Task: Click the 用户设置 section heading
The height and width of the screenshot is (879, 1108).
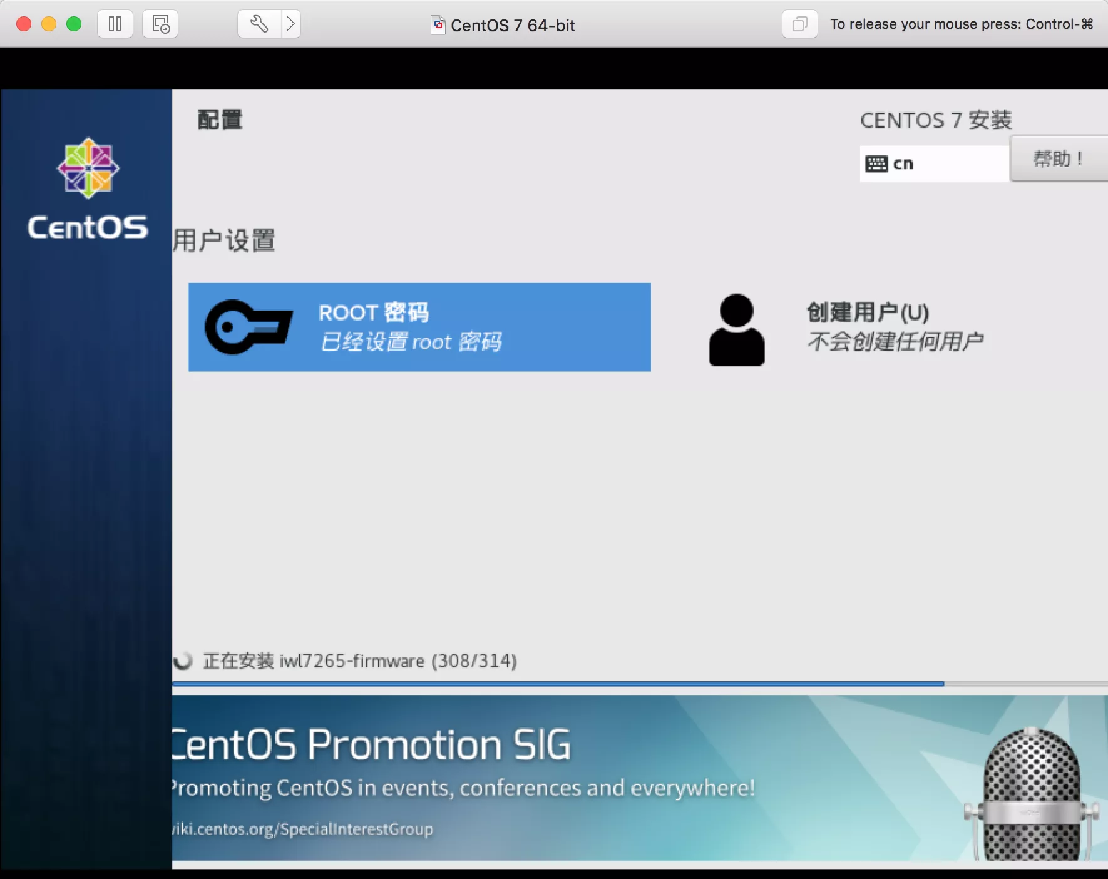Action: [224, 240]
